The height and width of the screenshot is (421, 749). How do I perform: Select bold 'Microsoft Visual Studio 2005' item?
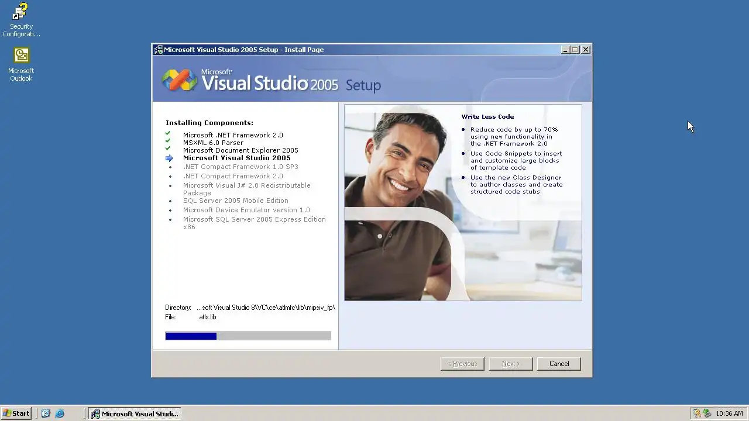pyautogui.click(x=236, y=158)
